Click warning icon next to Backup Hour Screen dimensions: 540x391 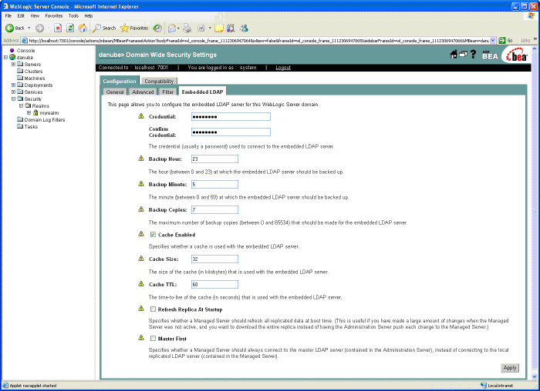point(141,159)
